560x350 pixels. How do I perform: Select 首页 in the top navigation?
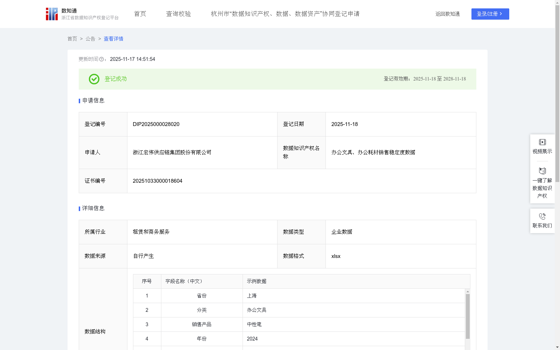140,14
